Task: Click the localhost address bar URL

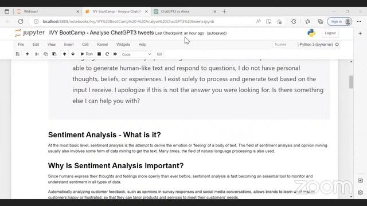Action: 128,22
